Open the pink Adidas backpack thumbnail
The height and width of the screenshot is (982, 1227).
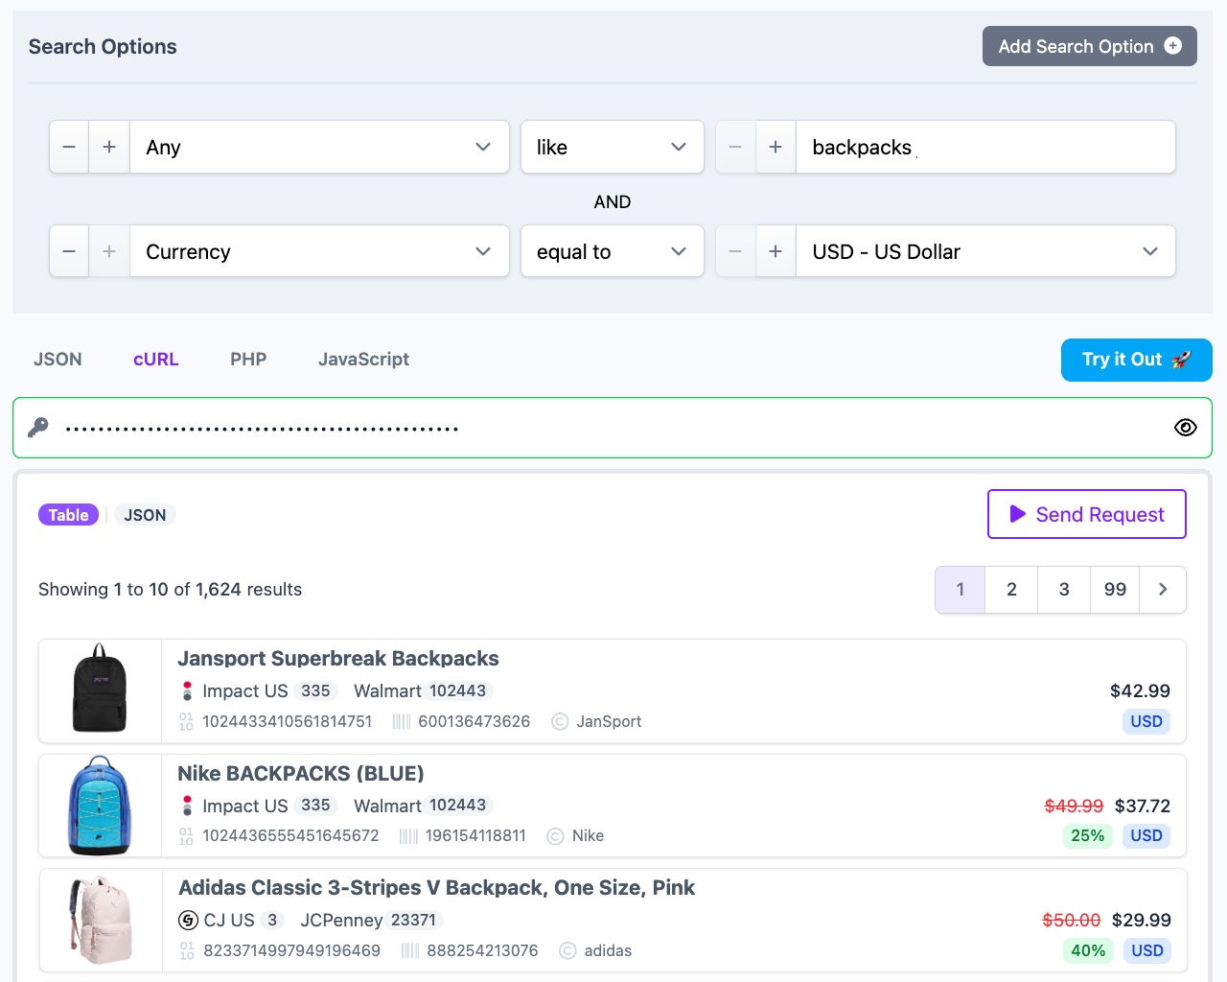(100, 919)
